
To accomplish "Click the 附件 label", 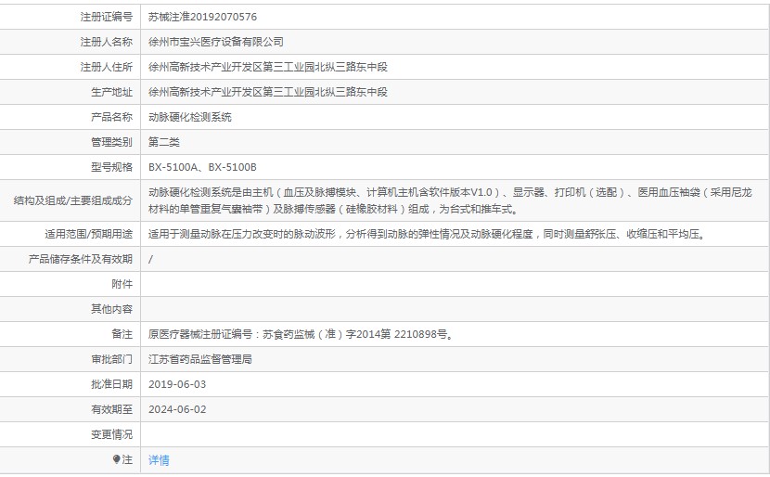I will (x=122, y=284).
